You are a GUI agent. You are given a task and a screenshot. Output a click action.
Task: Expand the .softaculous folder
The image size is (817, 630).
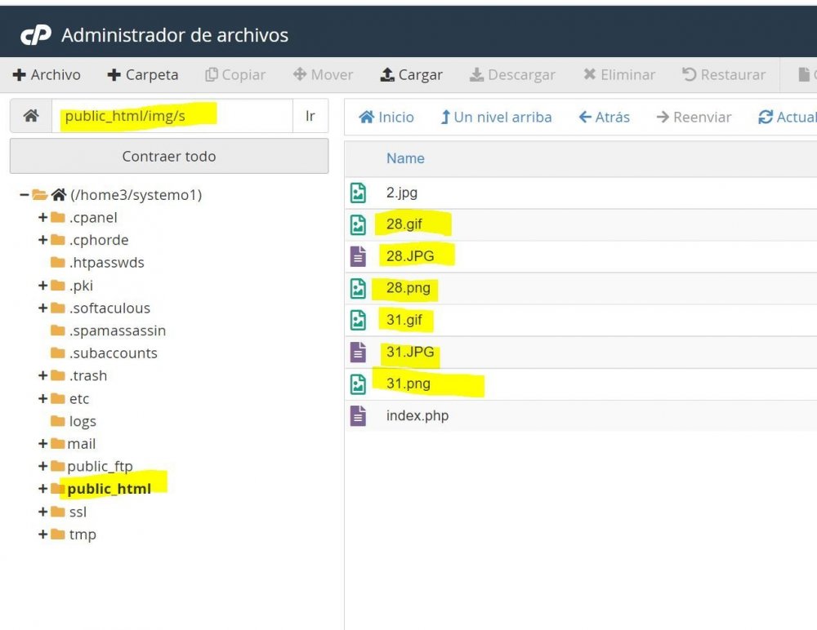click(x=42, y=308)
